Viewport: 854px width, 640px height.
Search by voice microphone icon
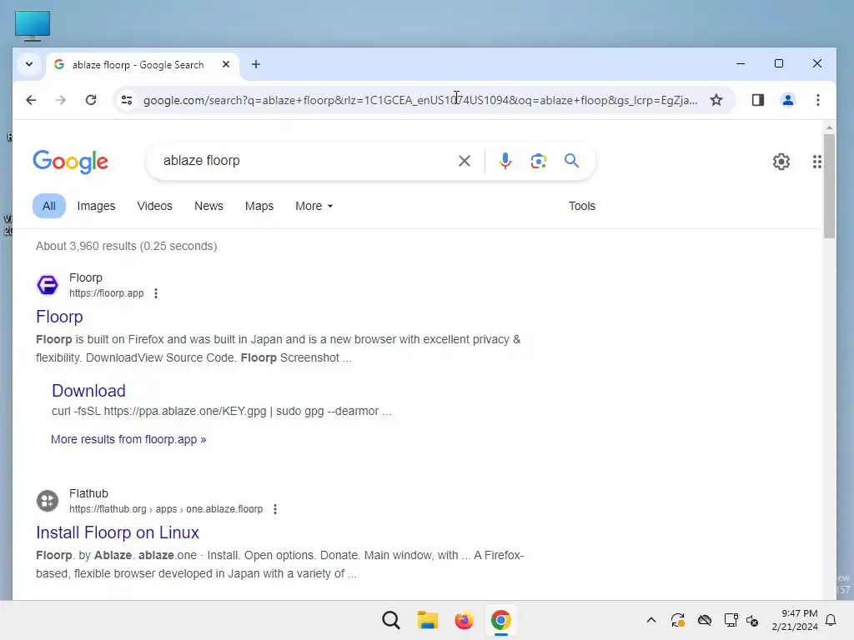(x=505, y=161)
